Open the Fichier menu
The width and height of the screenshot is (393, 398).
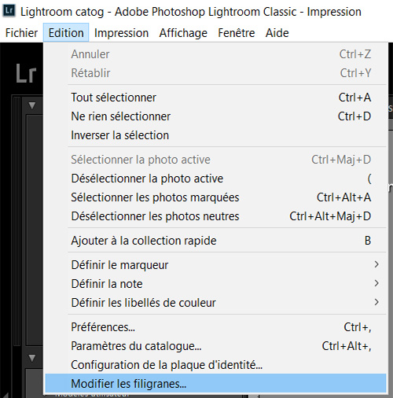(x=21, y=33)
